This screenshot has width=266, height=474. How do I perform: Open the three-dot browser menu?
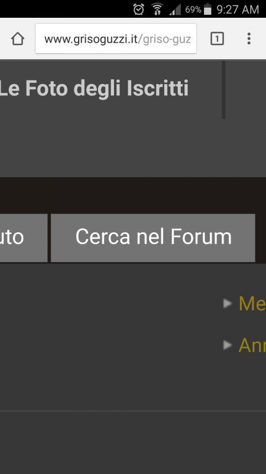click(x=249, y=39)
